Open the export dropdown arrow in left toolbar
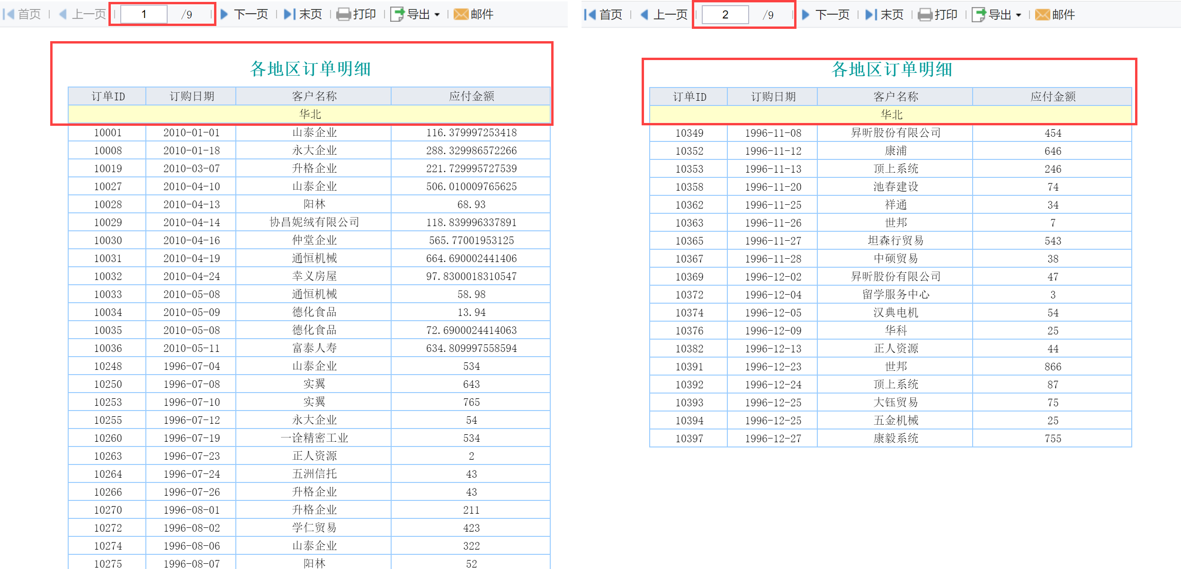 click(x=437, y=15)
